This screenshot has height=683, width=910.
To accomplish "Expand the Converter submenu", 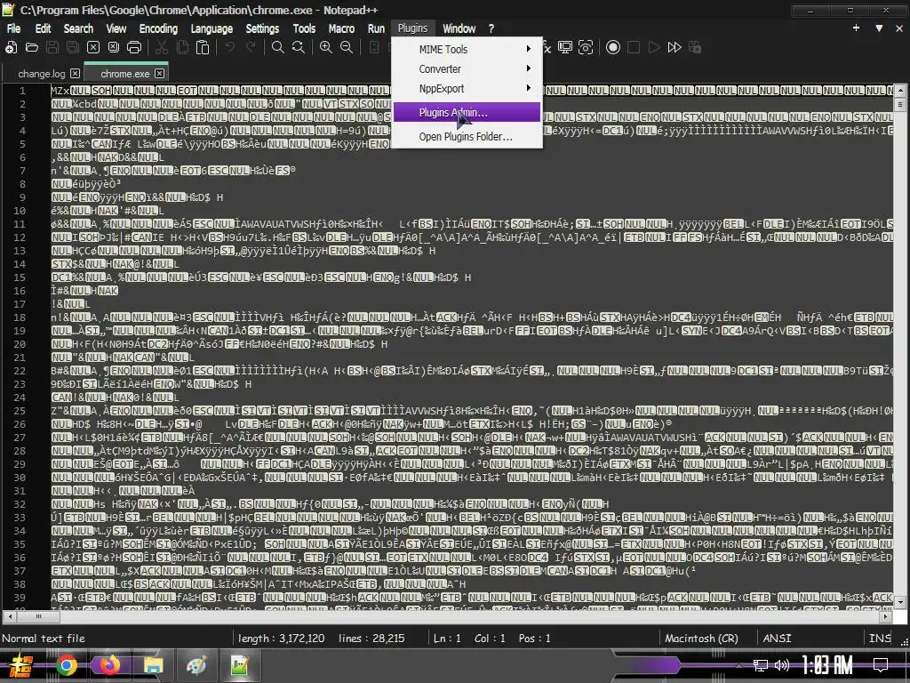I will (467, 69).
